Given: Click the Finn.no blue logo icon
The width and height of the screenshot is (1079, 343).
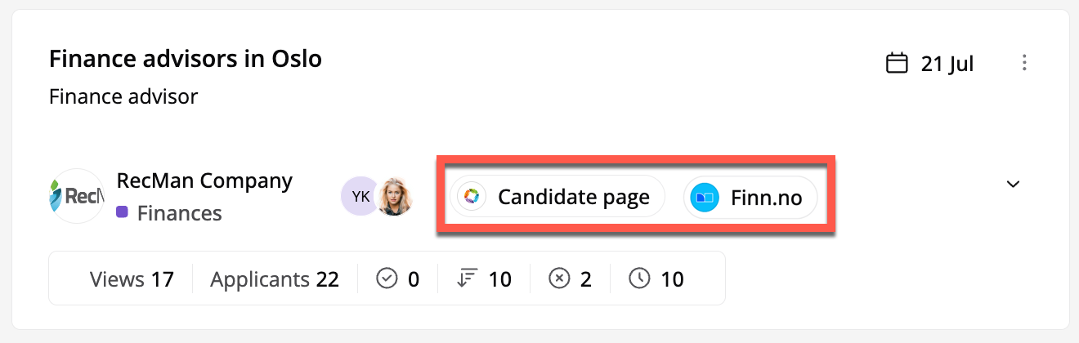Looking at the screenshot, I should point(704,197).
